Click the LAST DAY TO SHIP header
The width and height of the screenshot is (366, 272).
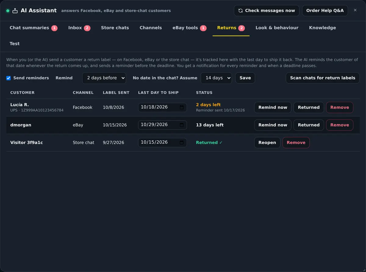click(158, 92)
